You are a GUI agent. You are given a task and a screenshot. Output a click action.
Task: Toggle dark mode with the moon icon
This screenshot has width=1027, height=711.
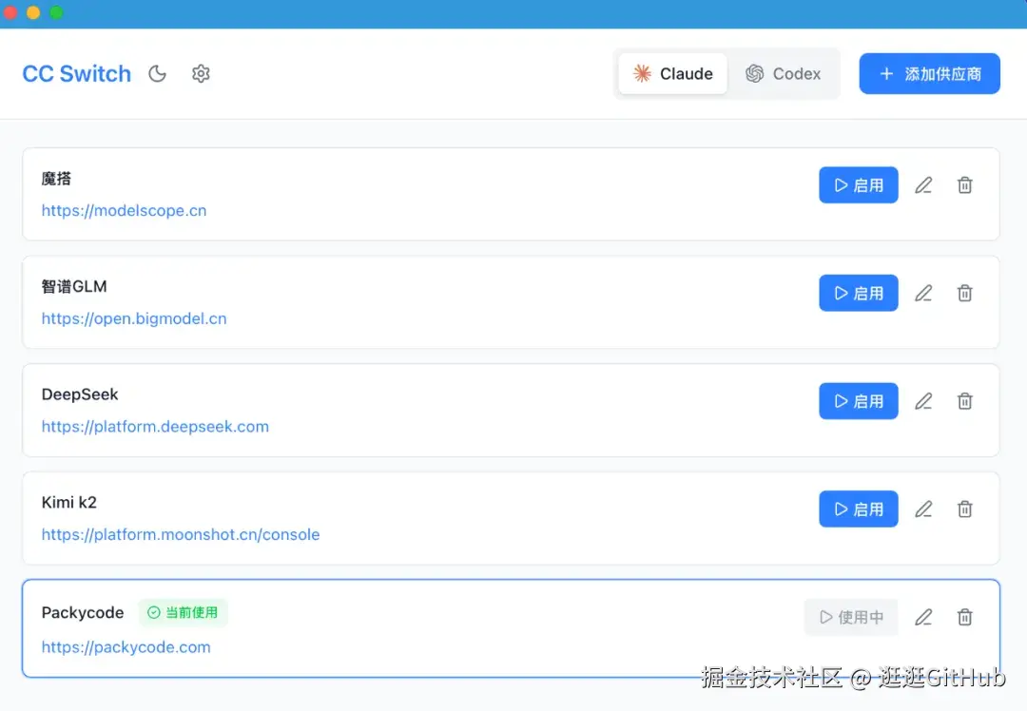[157, 73]
